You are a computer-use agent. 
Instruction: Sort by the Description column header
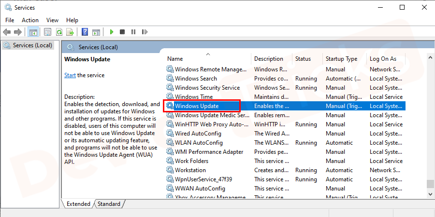click(x=269, y=59)
